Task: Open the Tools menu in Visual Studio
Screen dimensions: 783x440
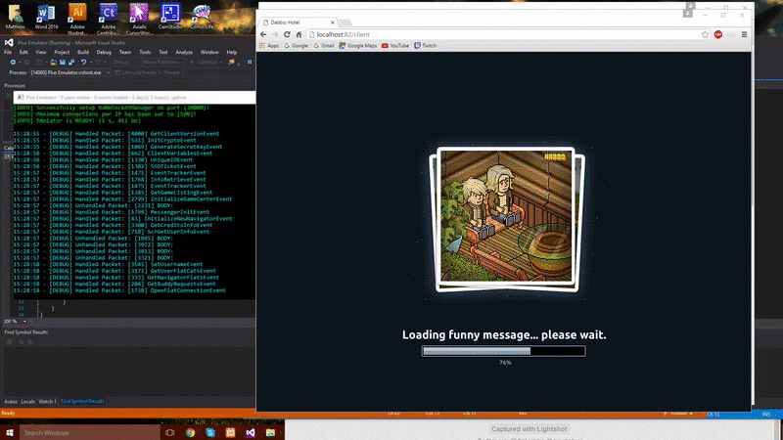Action: tap(145, 52)
